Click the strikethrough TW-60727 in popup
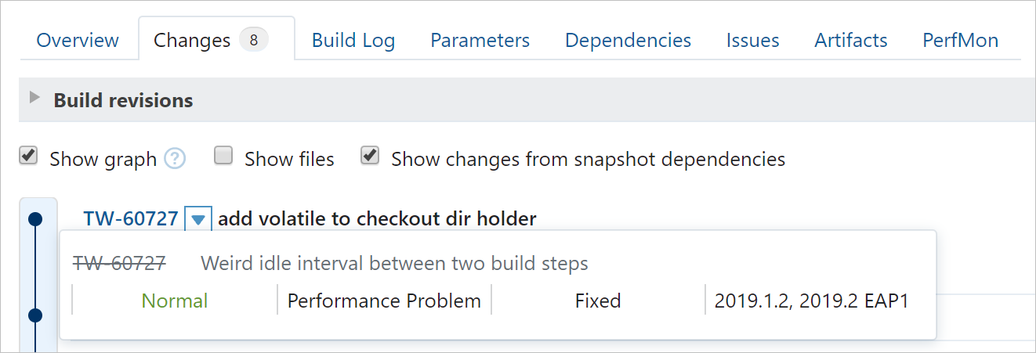 (119, 263)
